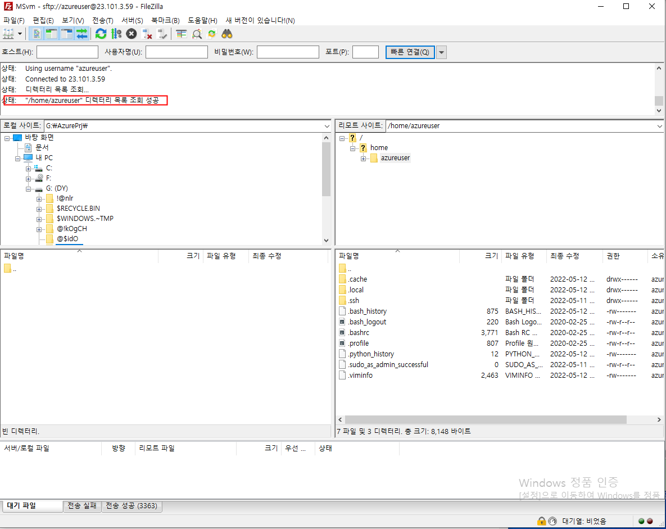Image resolution: width=666 pixels, height=529 pixels.
Task: Toggle remote directory tree display
Action: coord(67,34)
